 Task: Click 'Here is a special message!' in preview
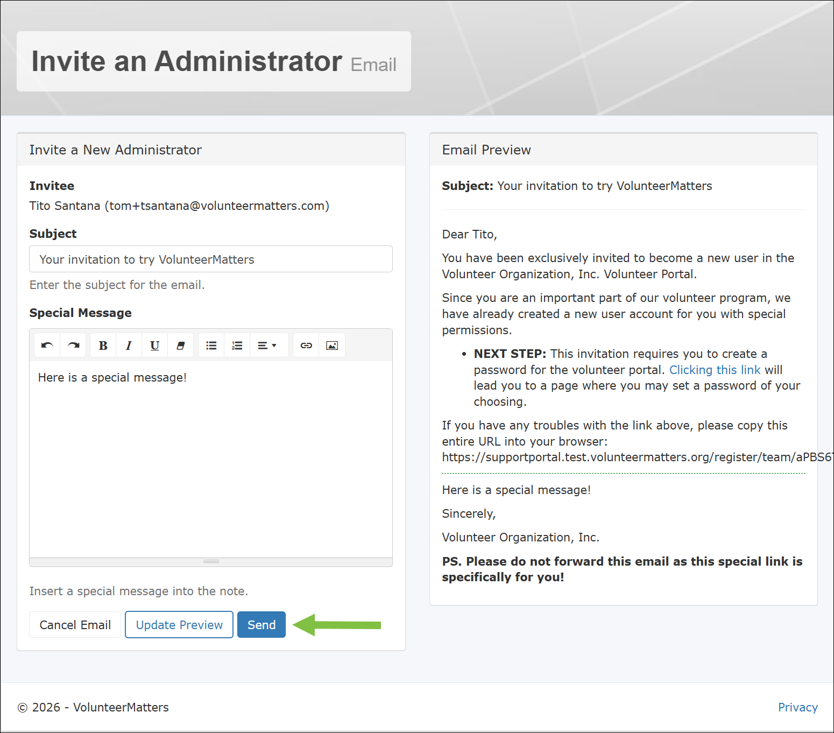[x=517, y=490]
